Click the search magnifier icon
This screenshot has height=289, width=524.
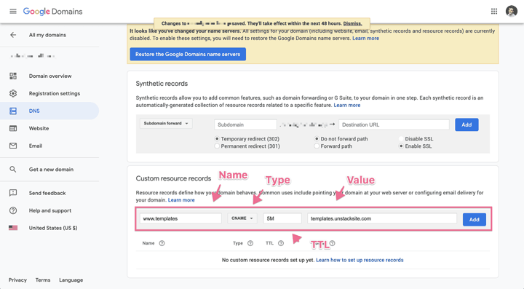[x=13, y=169]
